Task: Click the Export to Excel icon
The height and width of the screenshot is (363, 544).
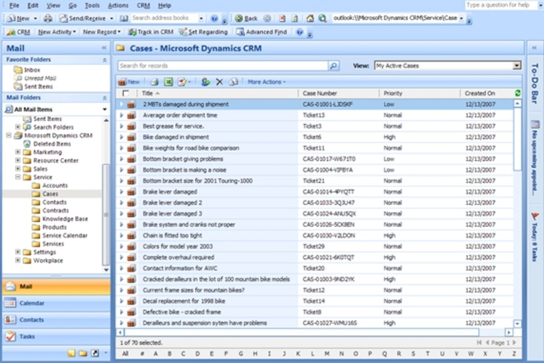Action: click(x=169, y=82)
